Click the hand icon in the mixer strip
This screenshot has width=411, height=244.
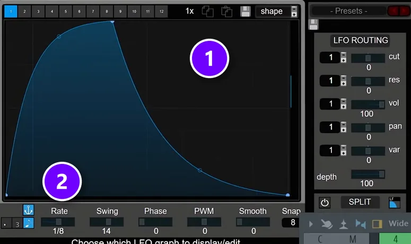point(327,224)
